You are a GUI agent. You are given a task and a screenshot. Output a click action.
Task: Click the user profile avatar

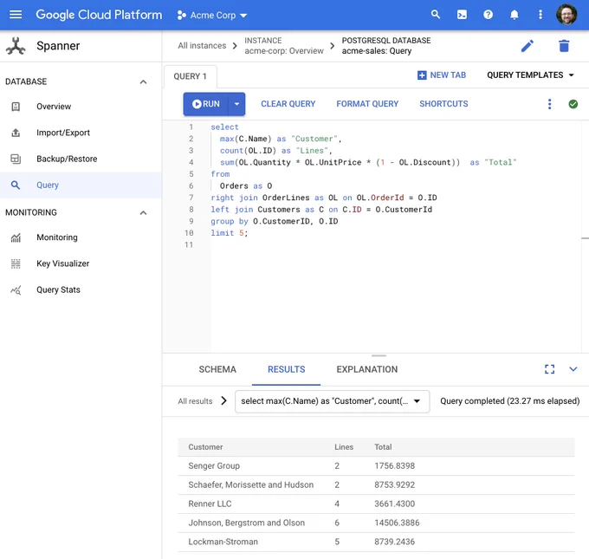point(566,15)
